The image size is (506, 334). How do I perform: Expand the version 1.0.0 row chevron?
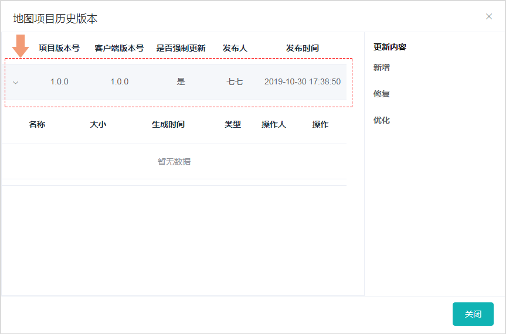coord(16,82)
